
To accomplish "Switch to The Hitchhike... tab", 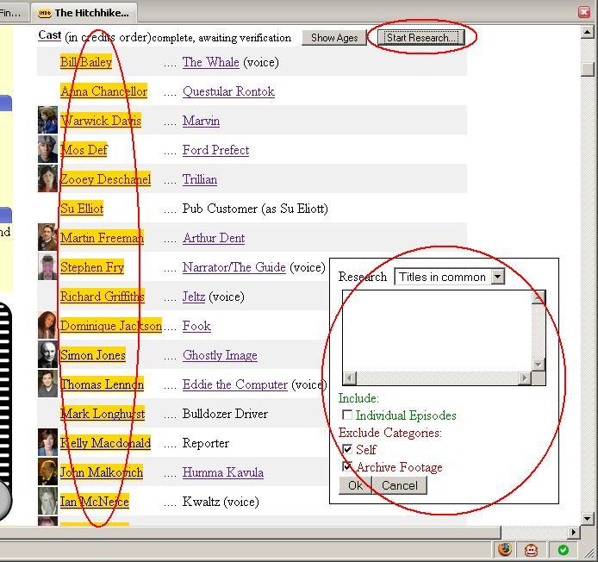I will pos(84,13).
